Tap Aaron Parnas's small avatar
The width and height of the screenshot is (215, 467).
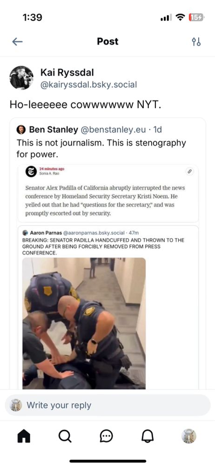26,232
